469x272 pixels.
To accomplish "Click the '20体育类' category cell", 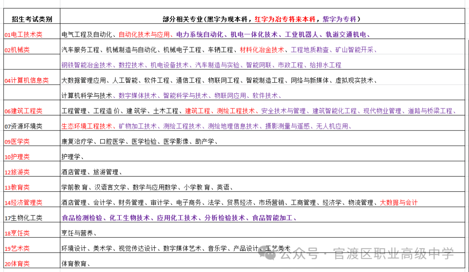I will pyautogui.click(x=32, y=260).
